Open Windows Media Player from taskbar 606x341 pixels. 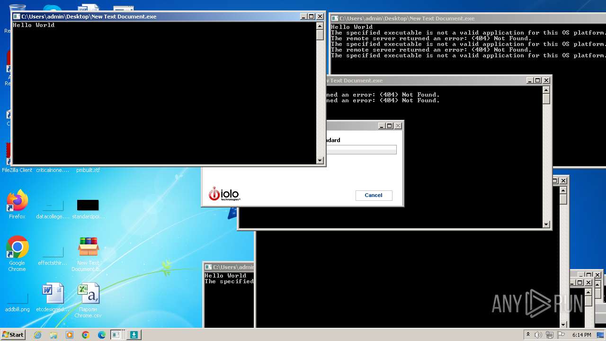(70, 335)
